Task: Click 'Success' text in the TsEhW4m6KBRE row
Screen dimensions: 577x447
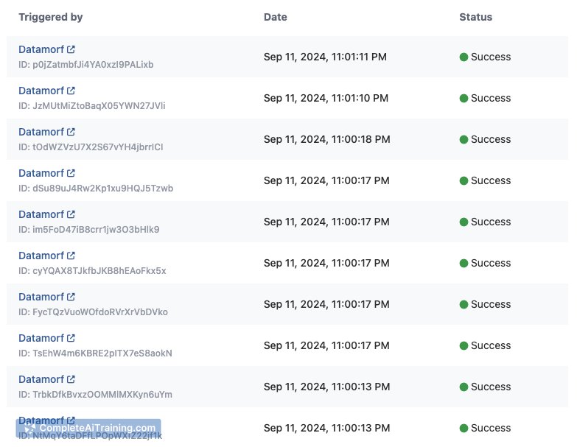Action: [491, 345]
